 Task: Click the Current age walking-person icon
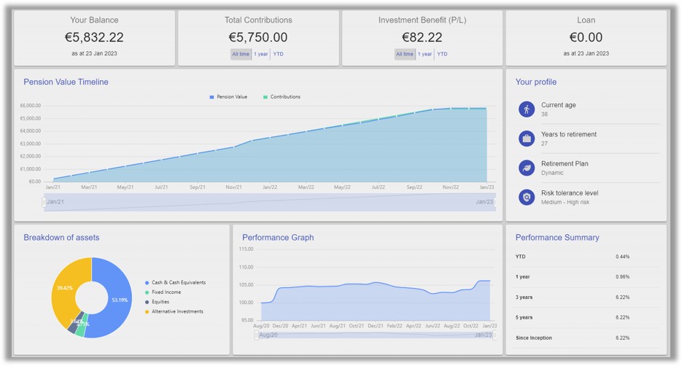[527, 109]
